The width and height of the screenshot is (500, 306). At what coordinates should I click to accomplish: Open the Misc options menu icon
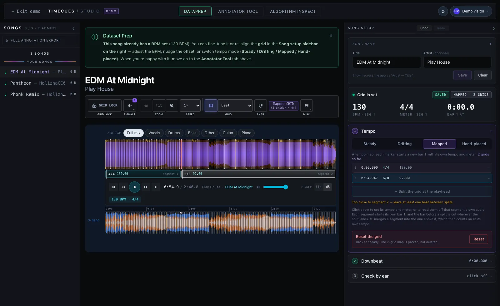point(307,106)
